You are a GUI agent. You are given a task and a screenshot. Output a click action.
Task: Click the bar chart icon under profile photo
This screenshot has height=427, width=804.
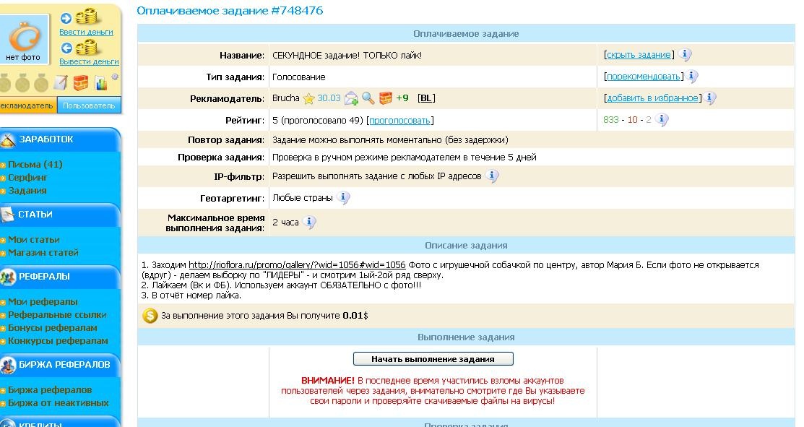point(100,82)
